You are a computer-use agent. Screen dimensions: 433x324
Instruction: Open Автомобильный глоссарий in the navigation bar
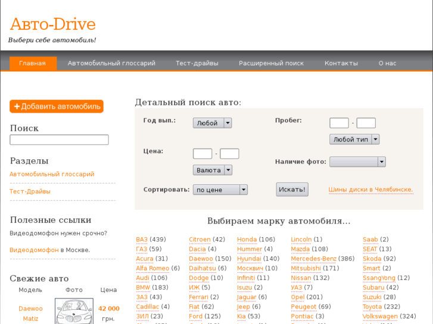[111, 64]
